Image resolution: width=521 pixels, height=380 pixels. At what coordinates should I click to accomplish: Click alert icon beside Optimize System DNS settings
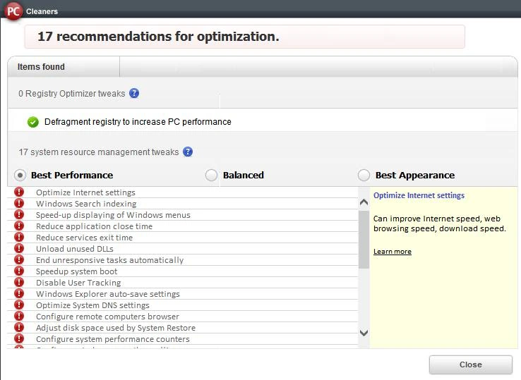tap(19, 305)
